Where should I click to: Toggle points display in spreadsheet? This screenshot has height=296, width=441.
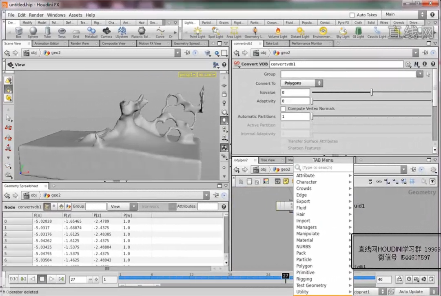47,207
